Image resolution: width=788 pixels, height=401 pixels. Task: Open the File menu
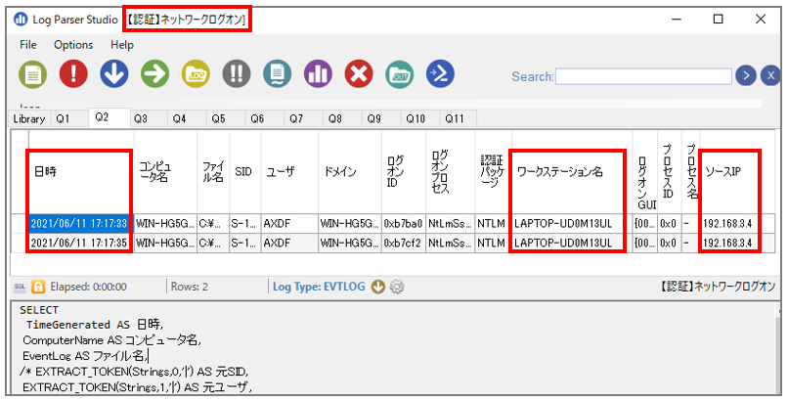coord(28,45)
